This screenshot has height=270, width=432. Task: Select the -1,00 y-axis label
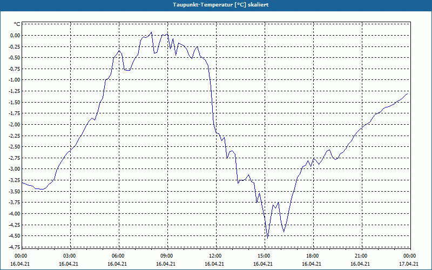point(15,80)
